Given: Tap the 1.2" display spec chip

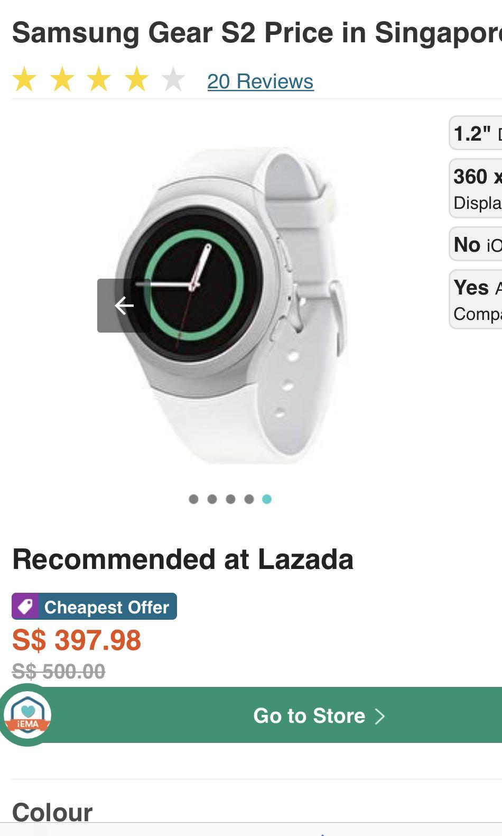Looking at the screenshot, I should point(476,133).
